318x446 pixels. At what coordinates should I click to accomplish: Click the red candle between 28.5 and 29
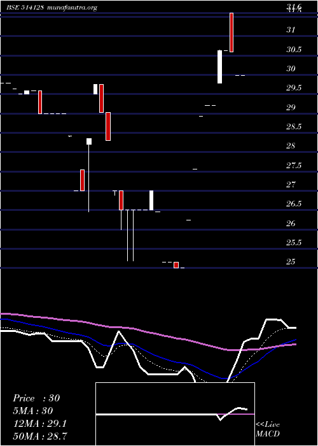(108, 126)
